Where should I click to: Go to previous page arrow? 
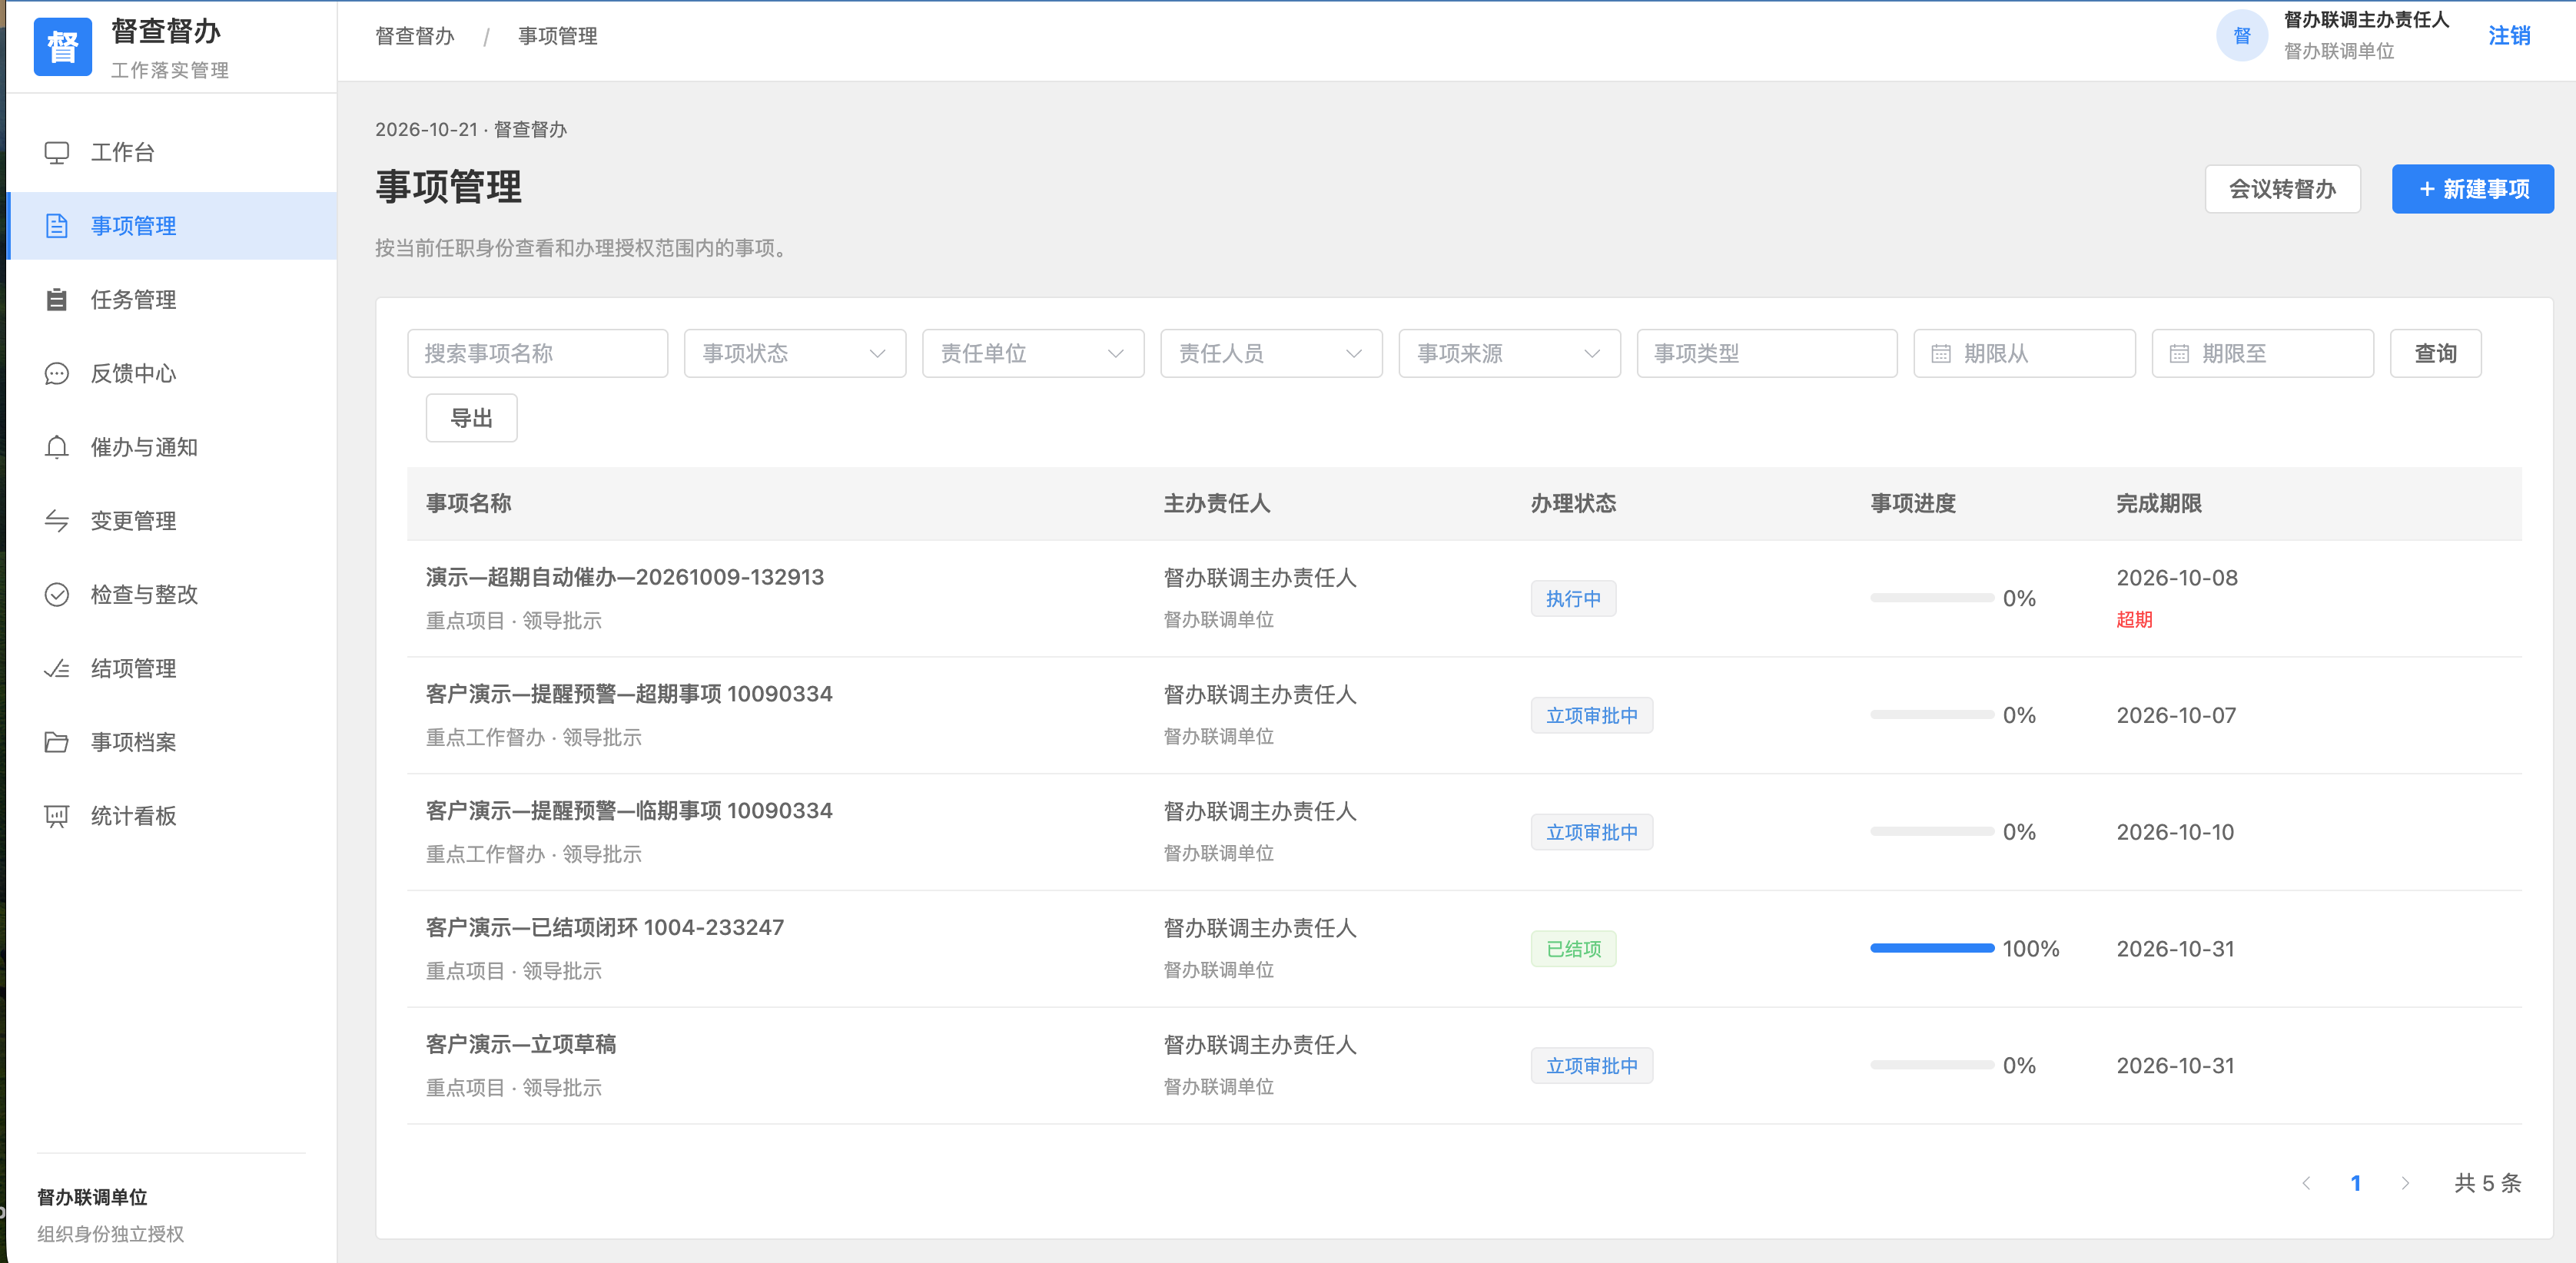pos(2306,1183)
